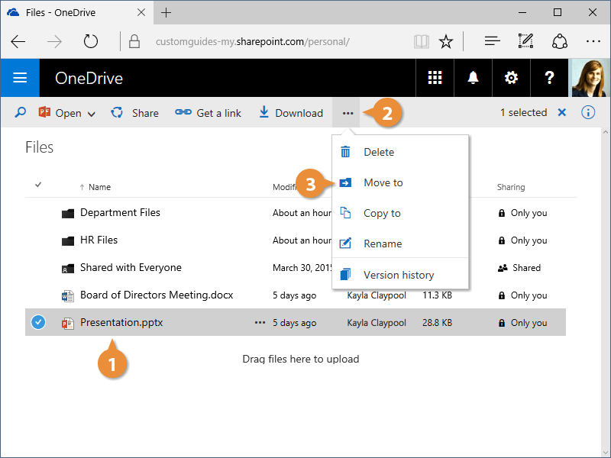Uncheck the Presentation.pptx selection circle
The width and height of the screenshot is (611, 458).
[x=38, y=322]
